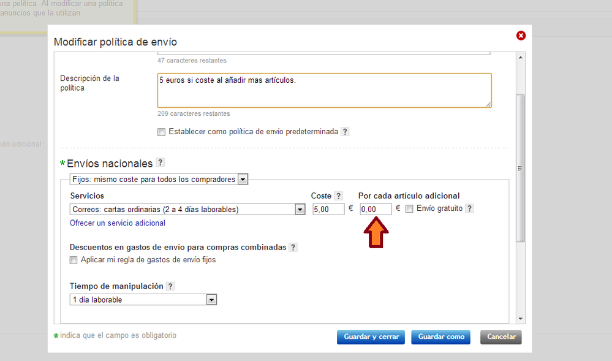This screenshot has height=361, width=612.
Task: Expand the Correos: cartas ordinarias service dropdown
Action: [300, 210]
